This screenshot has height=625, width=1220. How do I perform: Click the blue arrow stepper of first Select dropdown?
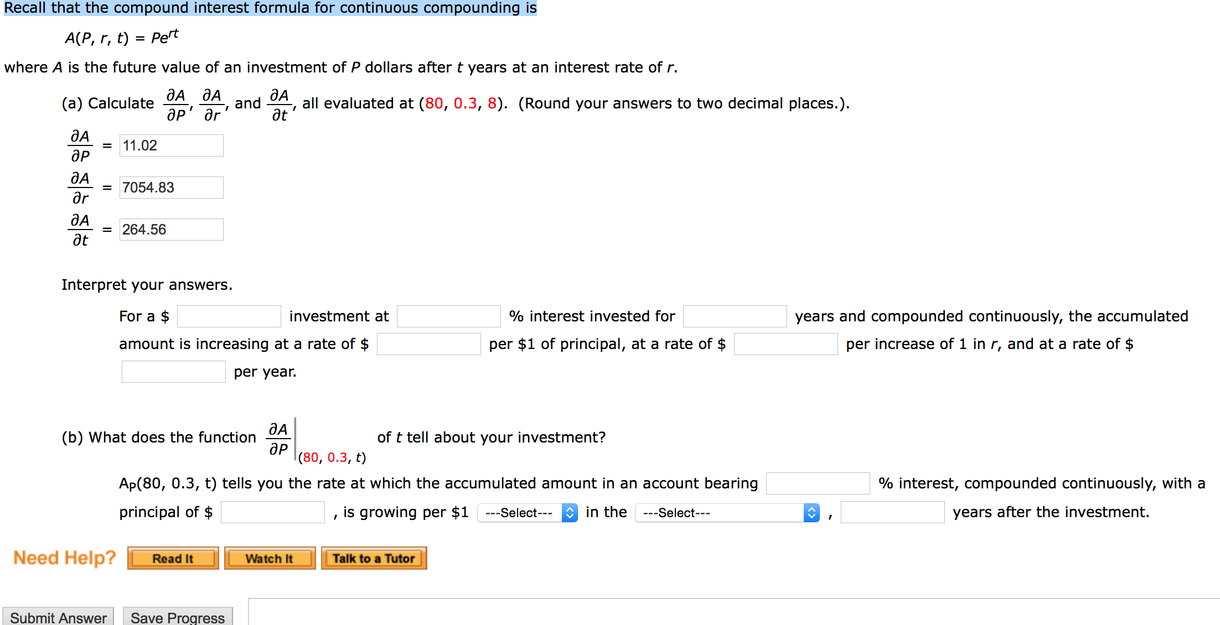coord(570,513)
